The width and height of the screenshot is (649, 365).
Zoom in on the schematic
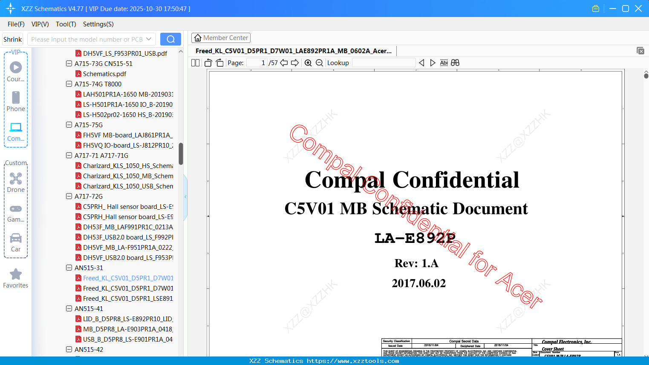pos(308,63)
